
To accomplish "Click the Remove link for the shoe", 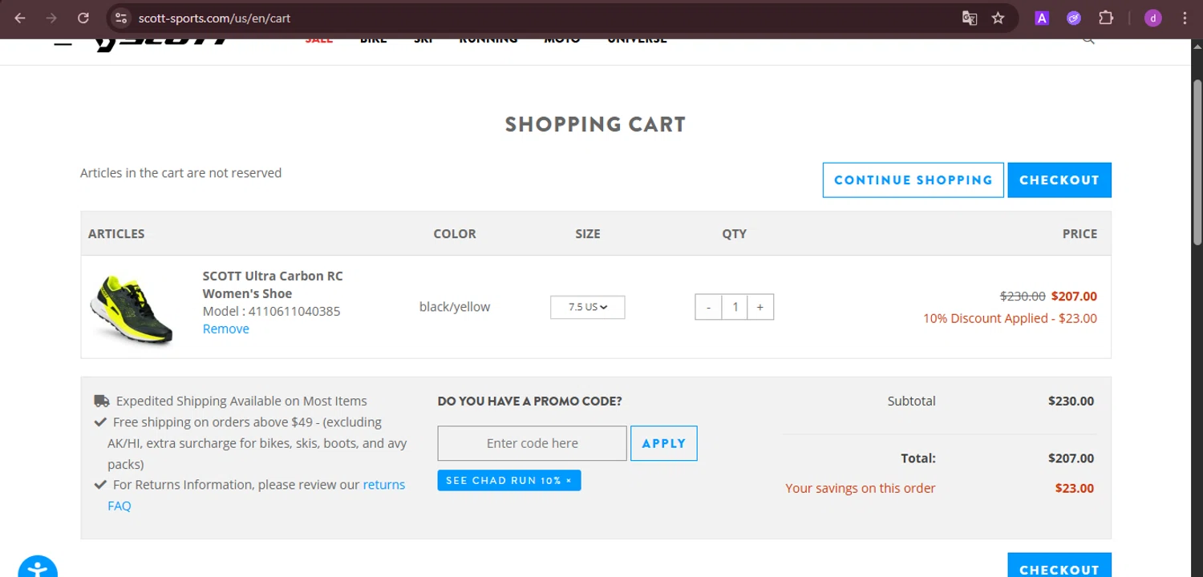I will pos(225,329).
